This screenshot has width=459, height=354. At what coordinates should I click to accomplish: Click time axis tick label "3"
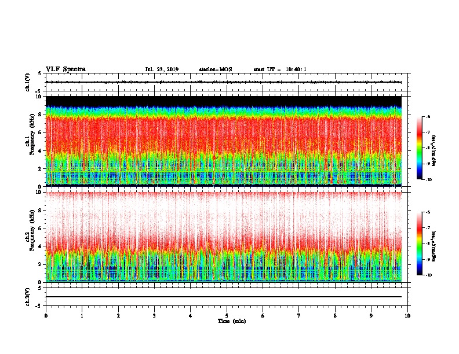coord(154,316)
